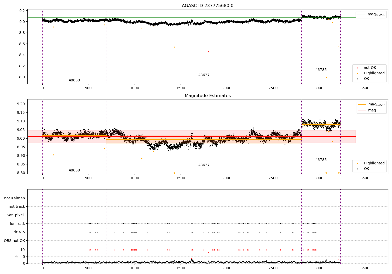Click the 9.2 y-axis tick in top plot
The image size is (392, 274).
tap(22, 11)
